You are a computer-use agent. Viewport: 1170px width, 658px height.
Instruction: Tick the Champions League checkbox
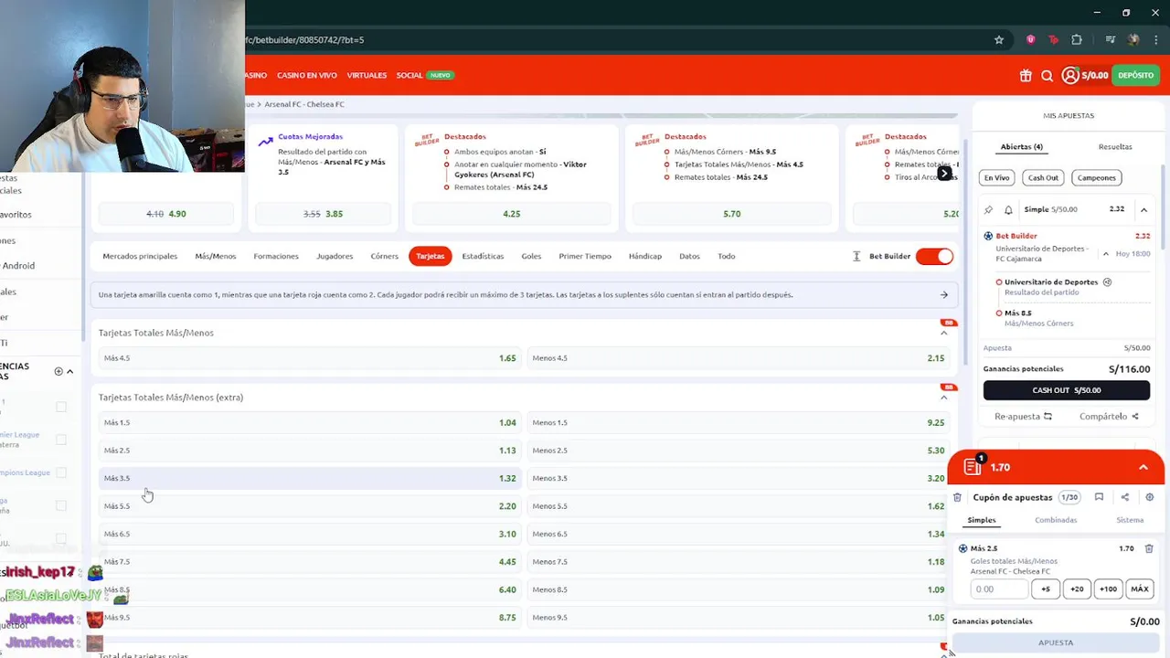[x=61, y=472]
